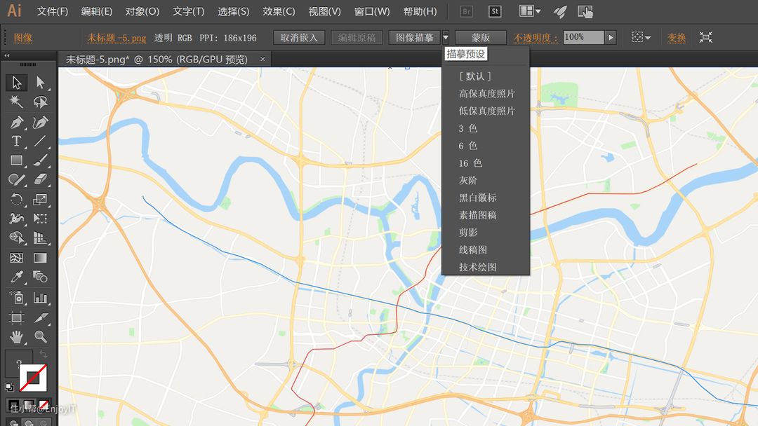Click the stroke color swatch
The width and height of the screenshot is (758, 426).
coord(32,378)
